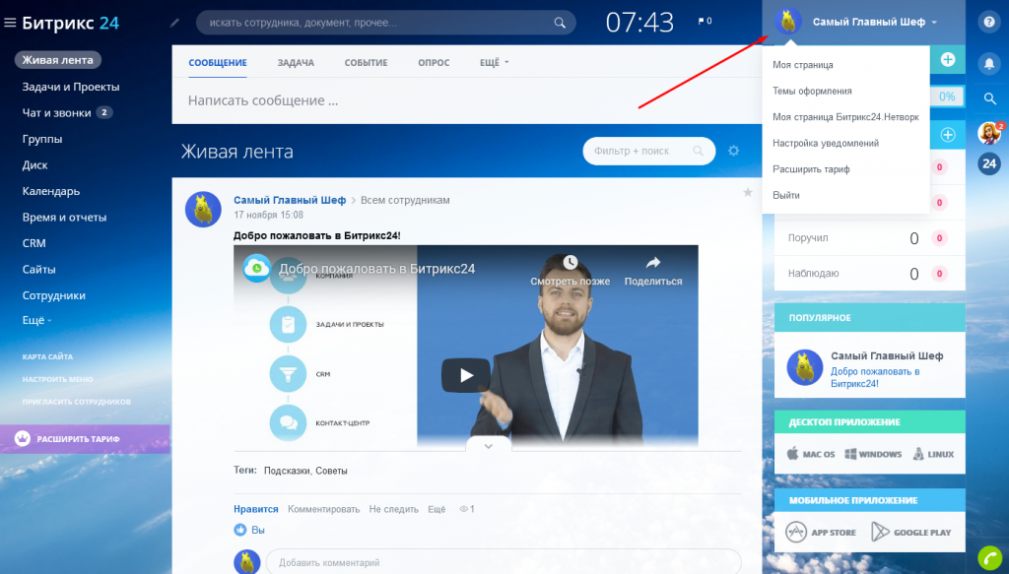
Task: Open the help question mark icon
Action: click(x=989, y=22)
